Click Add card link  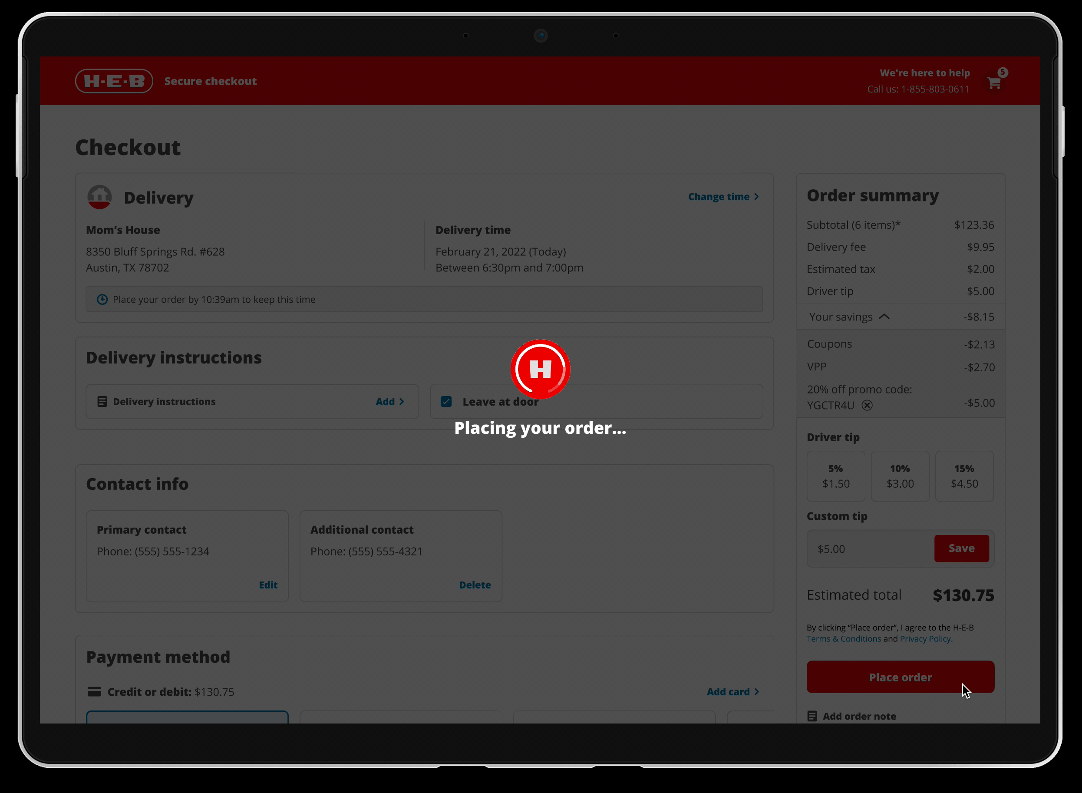point(732,692)
